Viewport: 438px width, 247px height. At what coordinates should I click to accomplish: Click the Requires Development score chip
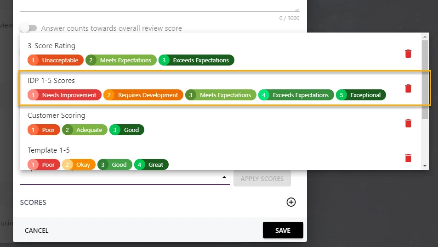point(143,95)
